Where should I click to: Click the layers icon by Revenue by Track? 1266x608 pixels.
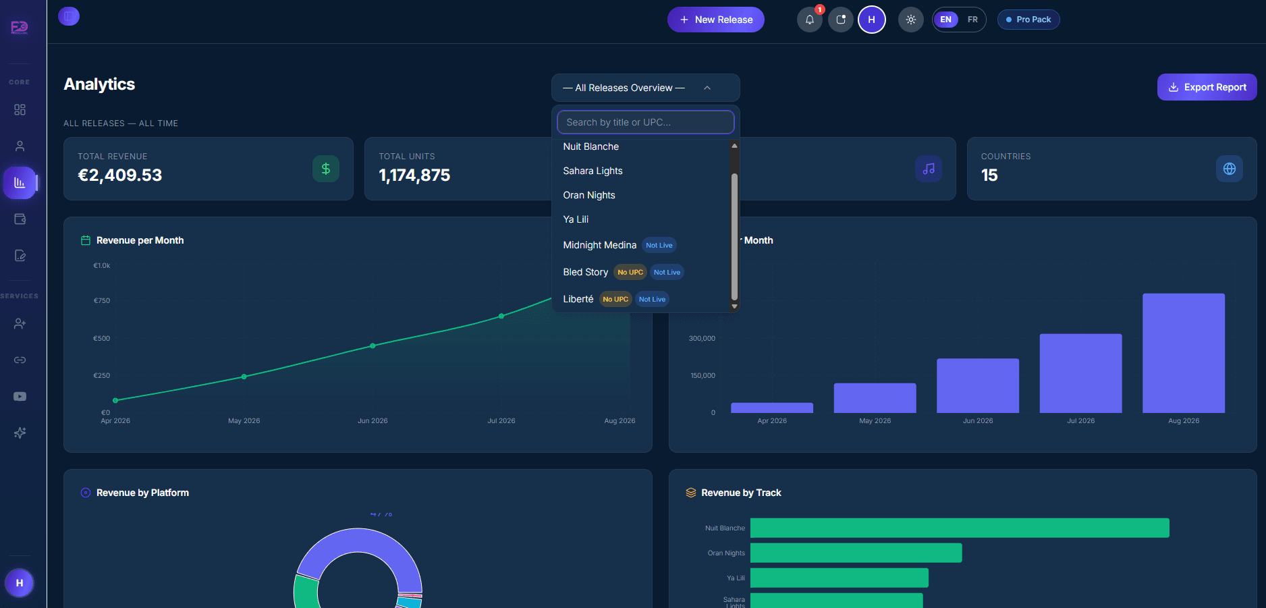[x=691, y=493]
